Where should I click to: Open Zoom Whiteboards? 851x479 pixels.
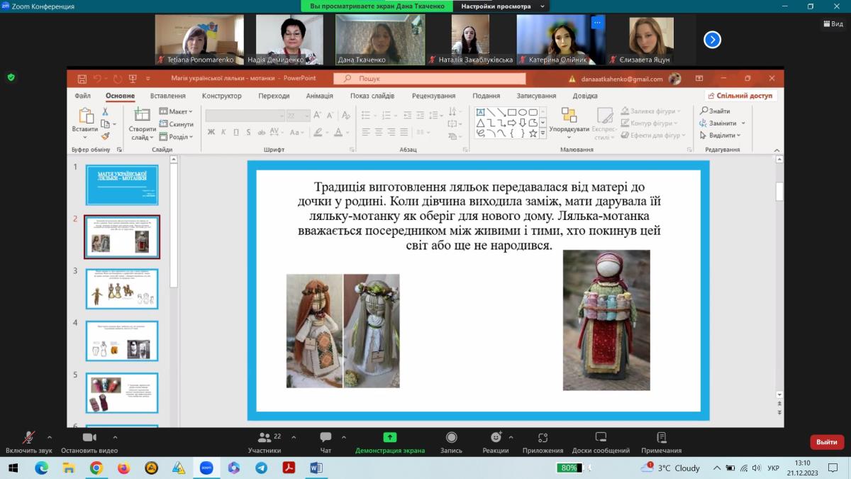click(601, 438)
